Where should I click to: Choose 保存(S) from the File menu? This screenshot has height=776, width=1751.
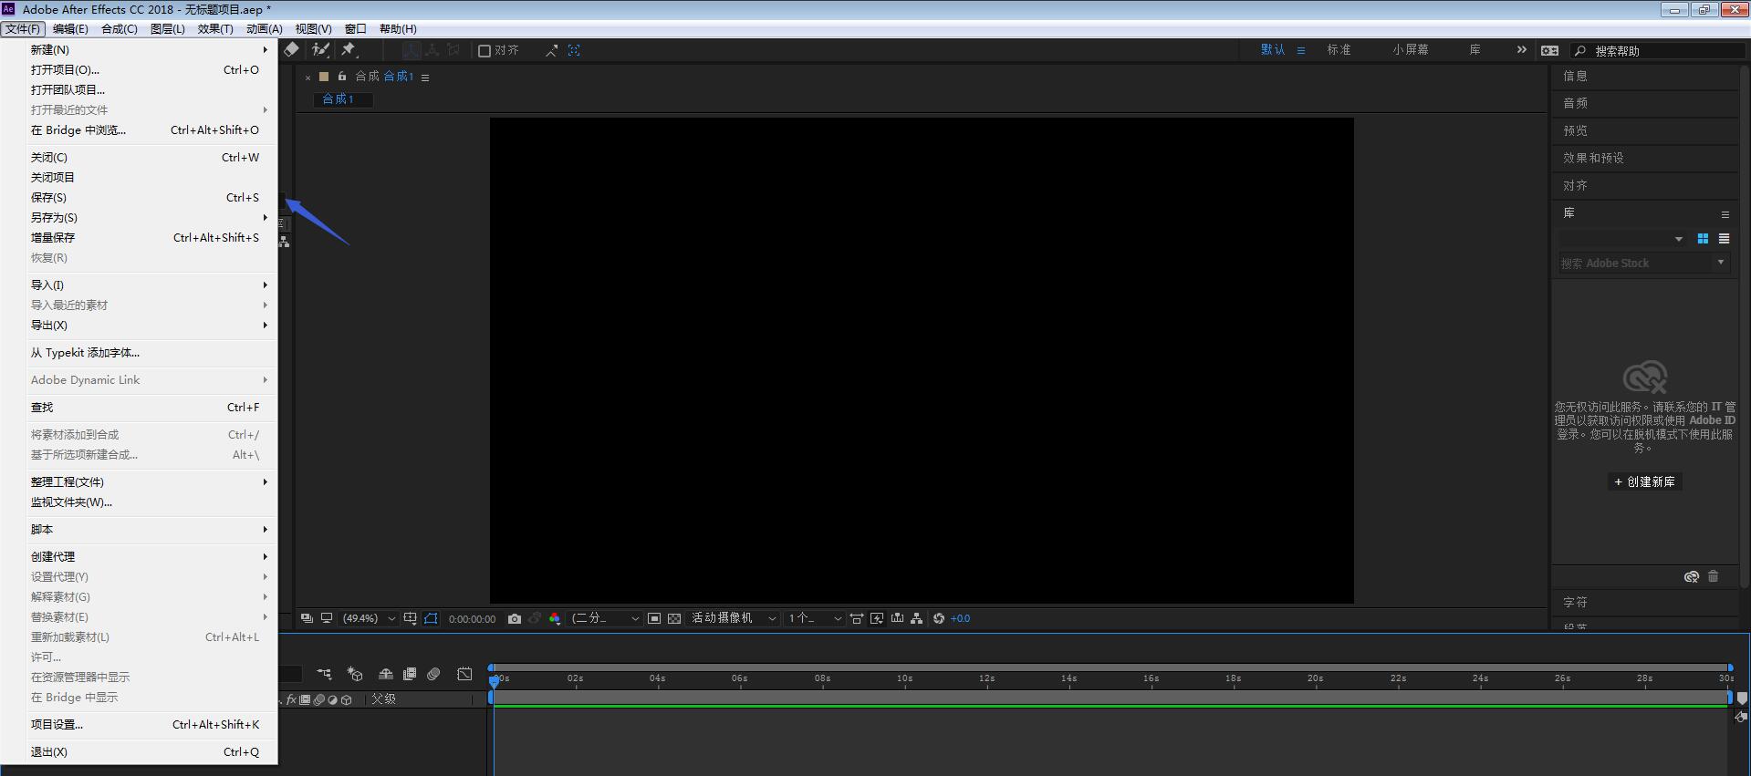(149, 198)
